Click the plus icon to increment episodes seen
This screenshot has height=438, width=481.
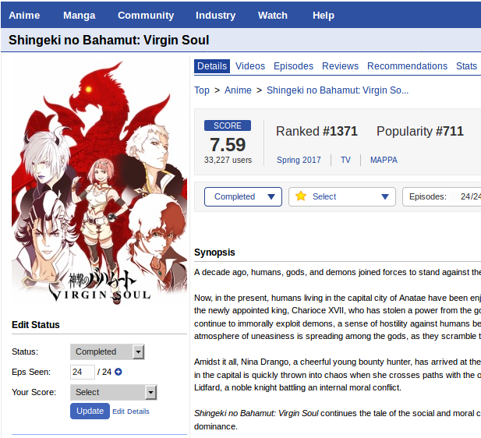[118, 372]
